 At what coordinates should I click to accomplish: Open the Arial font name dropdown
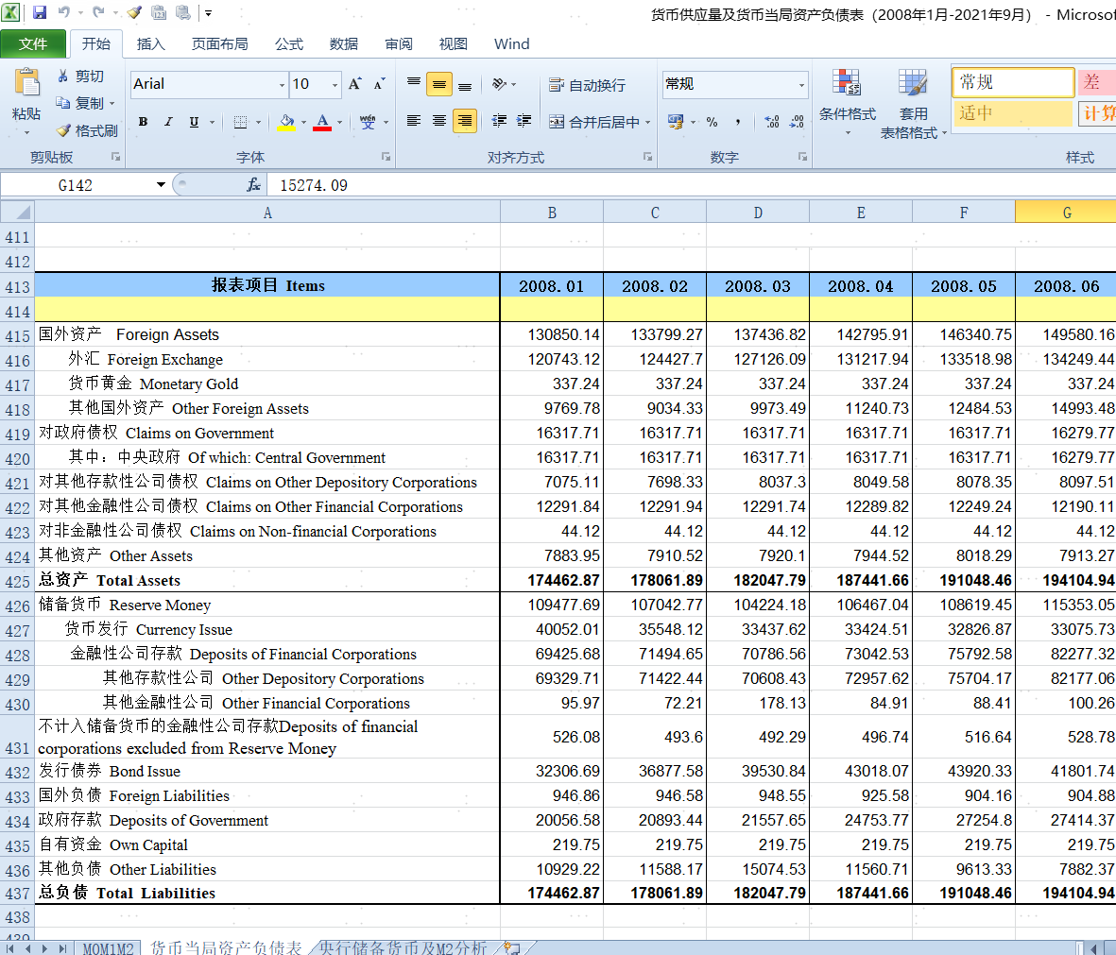coord(282,85)
